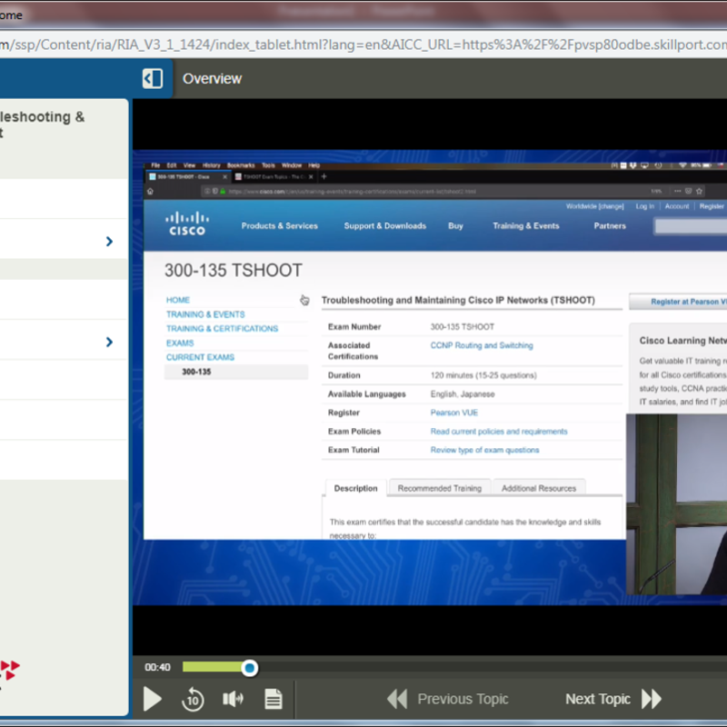
Task: Open the Tools menu in the recorded browser
Action: (268, 165)
